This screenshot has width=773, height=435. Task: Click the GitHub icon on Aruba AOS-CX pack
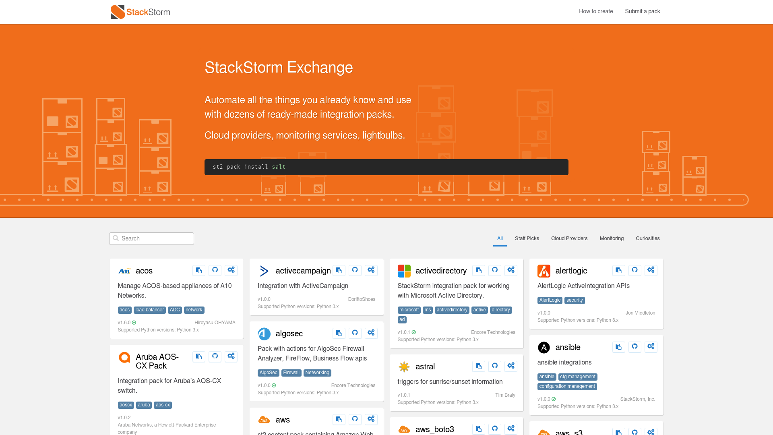215,356
